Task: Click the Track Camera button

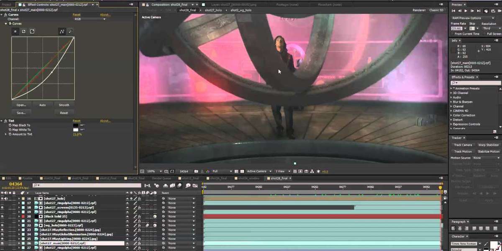Action: tap(463, 145)
